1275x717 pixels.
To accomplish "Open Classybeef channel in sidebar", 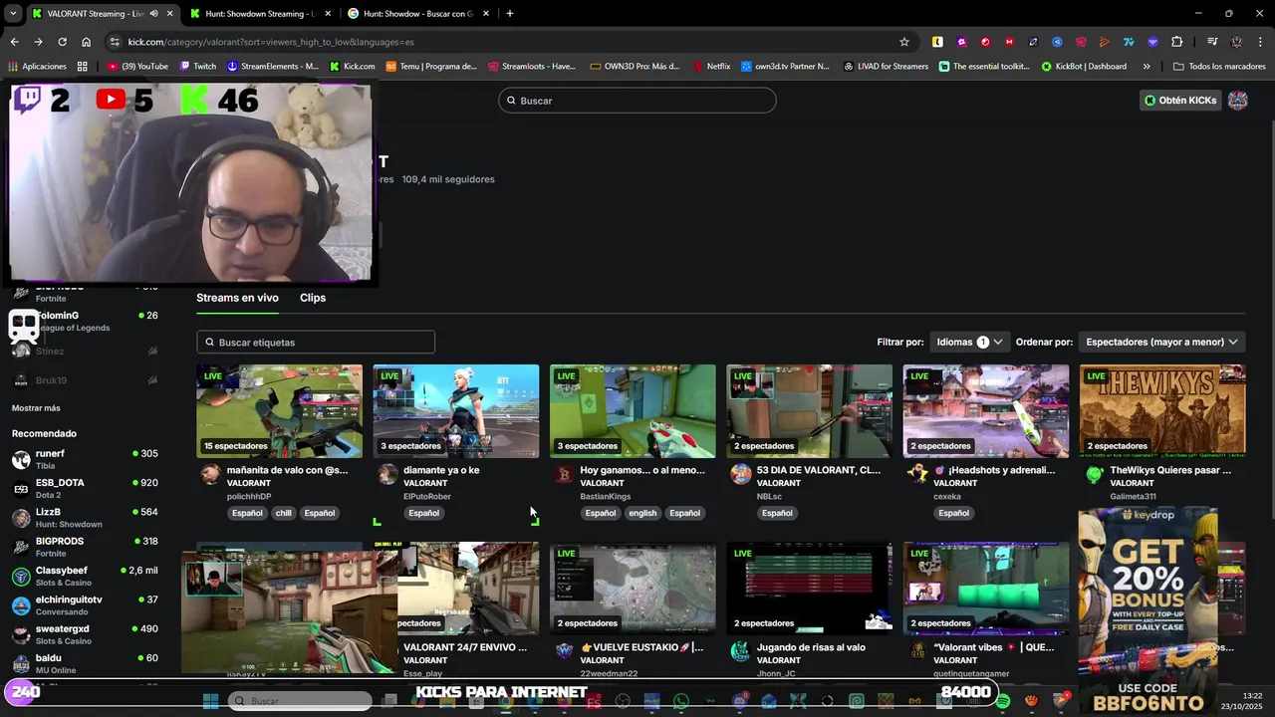I will point(85,576).
